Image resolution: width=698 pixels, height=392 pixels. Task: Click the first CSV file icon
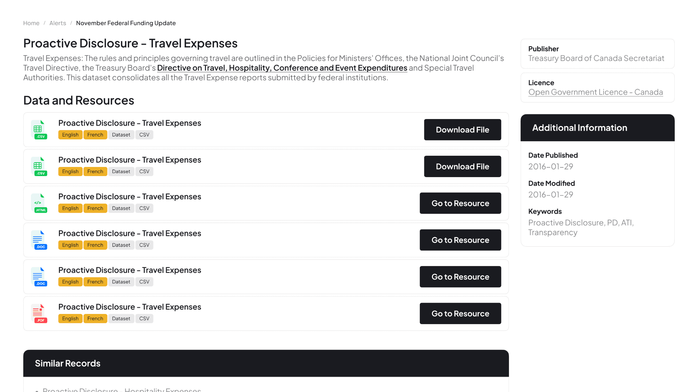coord(39,130)
